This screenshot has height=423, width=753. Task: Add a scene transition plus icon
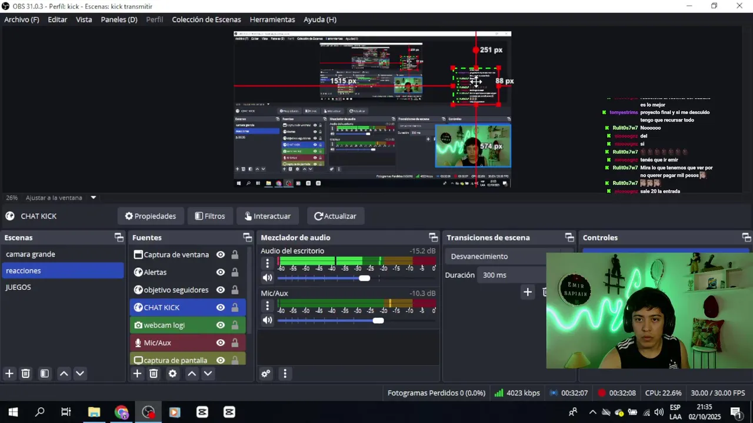[x=528, y=292]
